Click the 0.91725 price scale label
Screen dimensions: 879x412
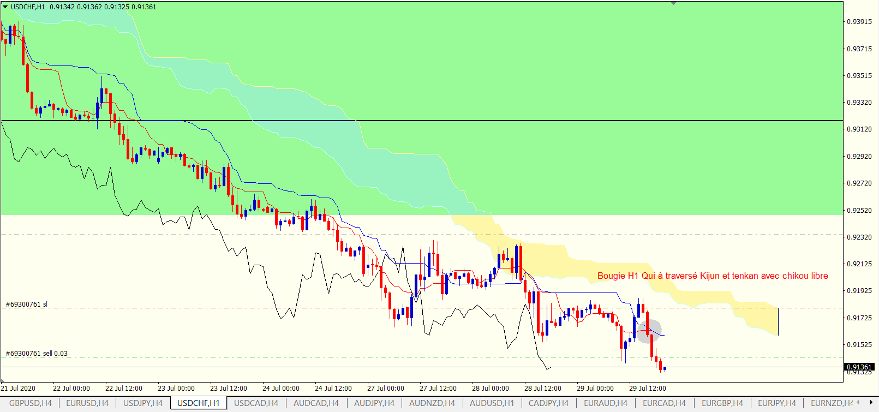click(859, 318)
